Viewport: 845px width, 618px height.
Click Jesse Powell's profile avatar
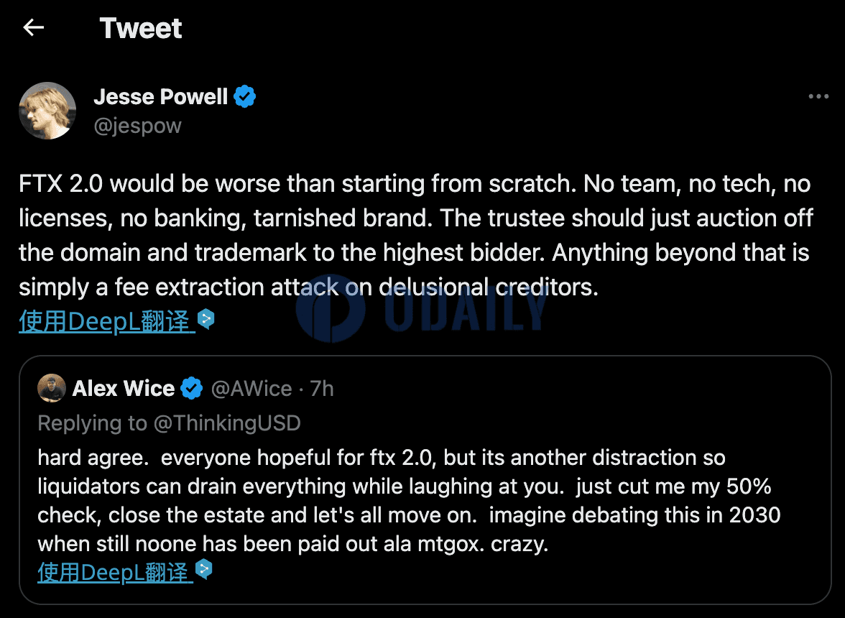pyautogui.click(x=47, y=111)
